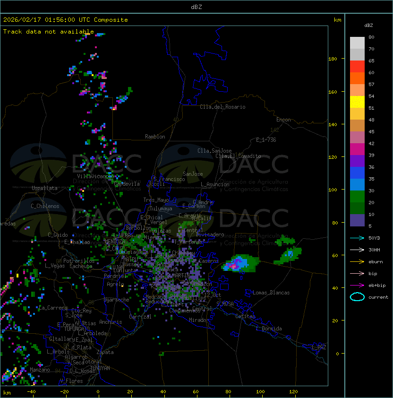The image size is (393, 398).
Task: Select the pink bip arrow icon
Action: pyautogui.click(x=357, y=273)
